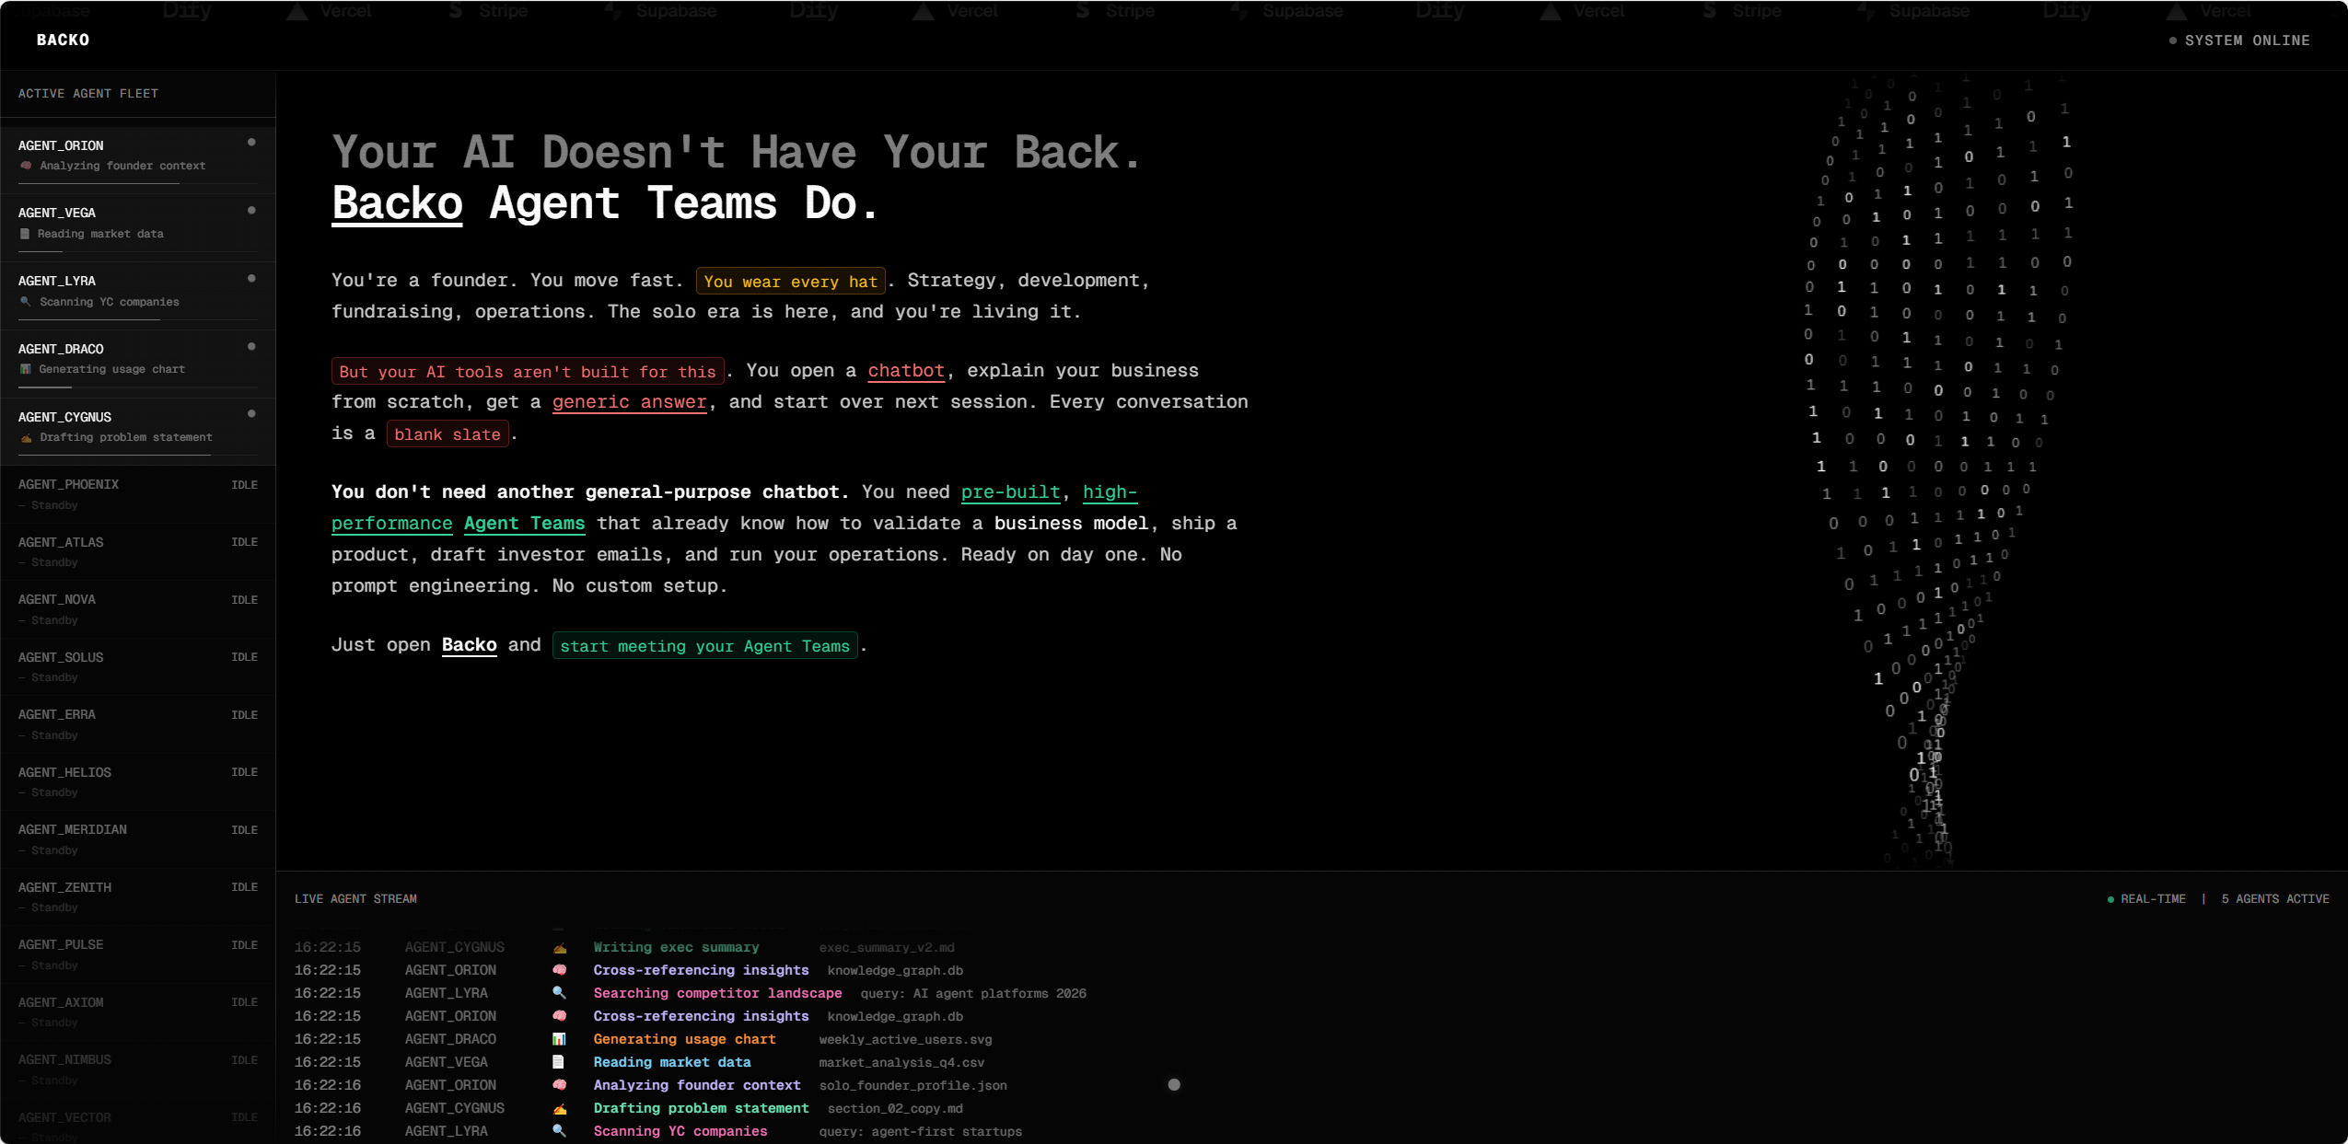Screen dimensions: 2348x1144
Task: Click the 5 AGENTS ACTIVE indicator
Action: [x=2275, y=898]
